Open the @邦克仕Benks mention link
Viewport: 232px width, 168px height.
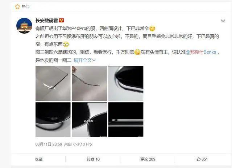[x=201, y=52]
